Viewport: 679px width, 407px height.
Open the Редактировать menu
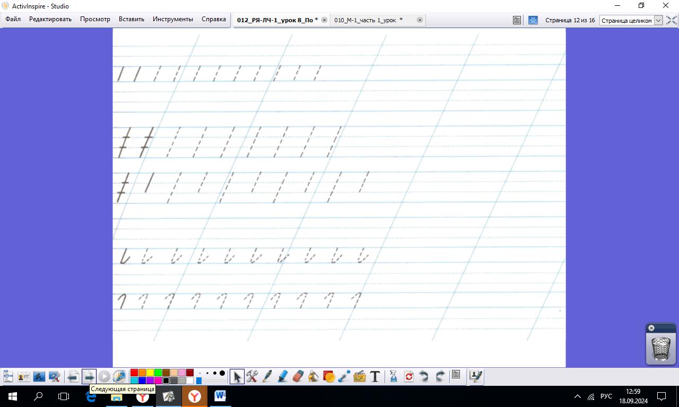point(50,19)
